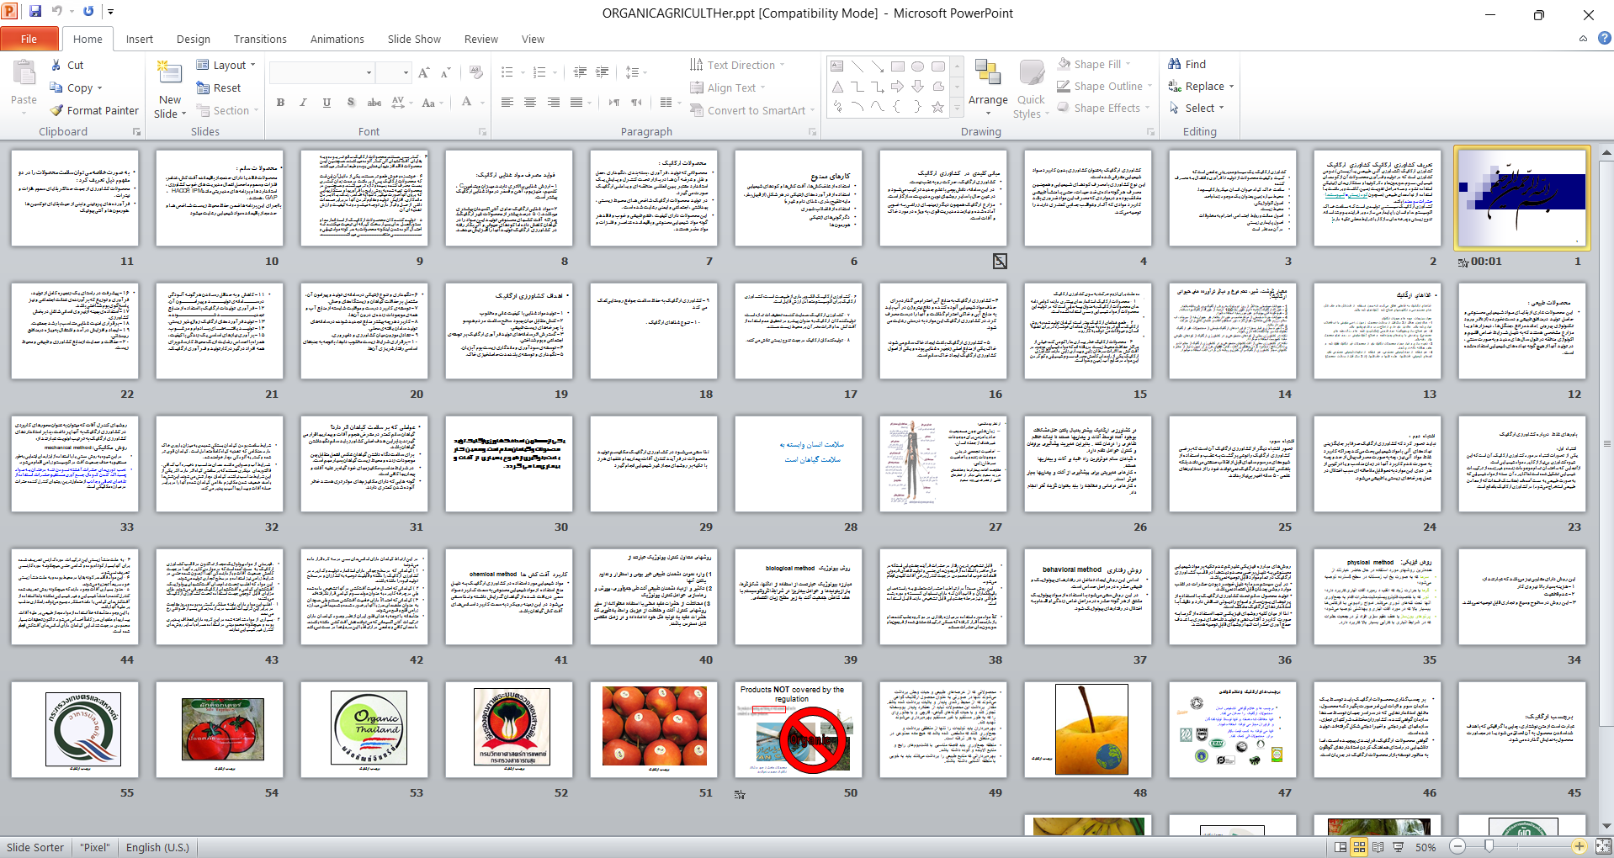1614x858 pixels.
Task: Click Decrease Indent icon
Action: [x=580, y=72]
